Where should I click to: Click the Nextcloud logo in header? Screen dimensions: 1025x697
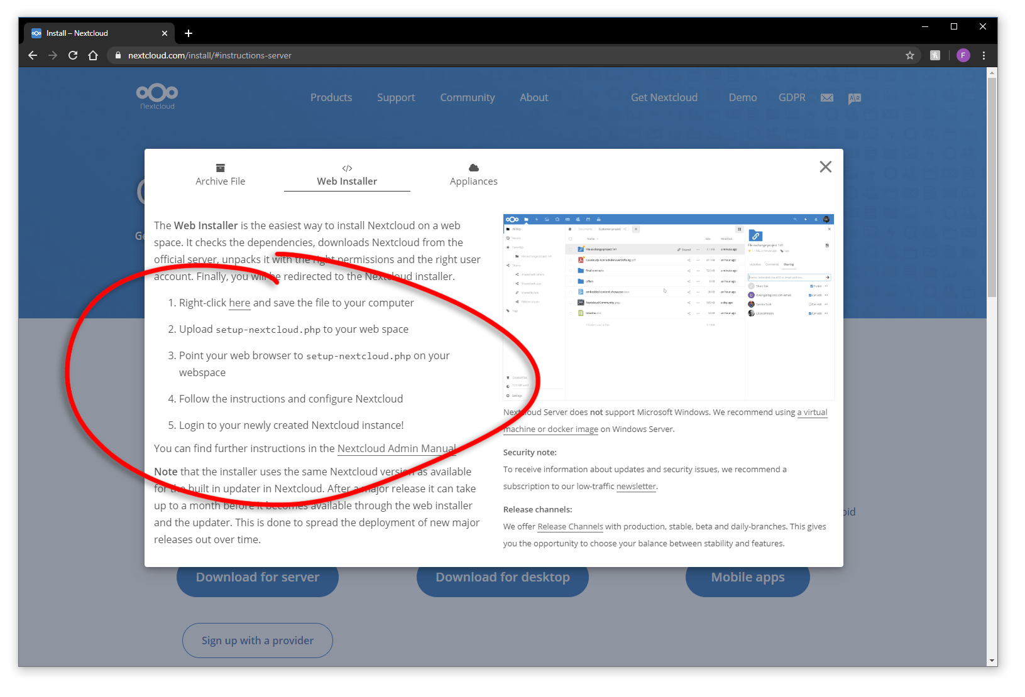coord(157,96)
